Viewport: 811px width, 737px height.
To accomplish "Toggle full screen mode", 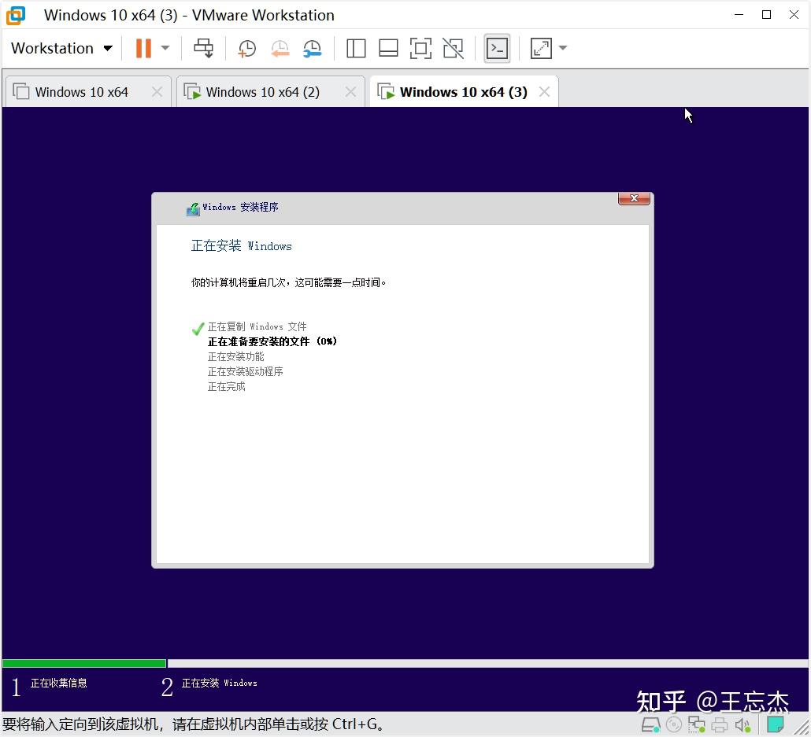I will 420,48.
